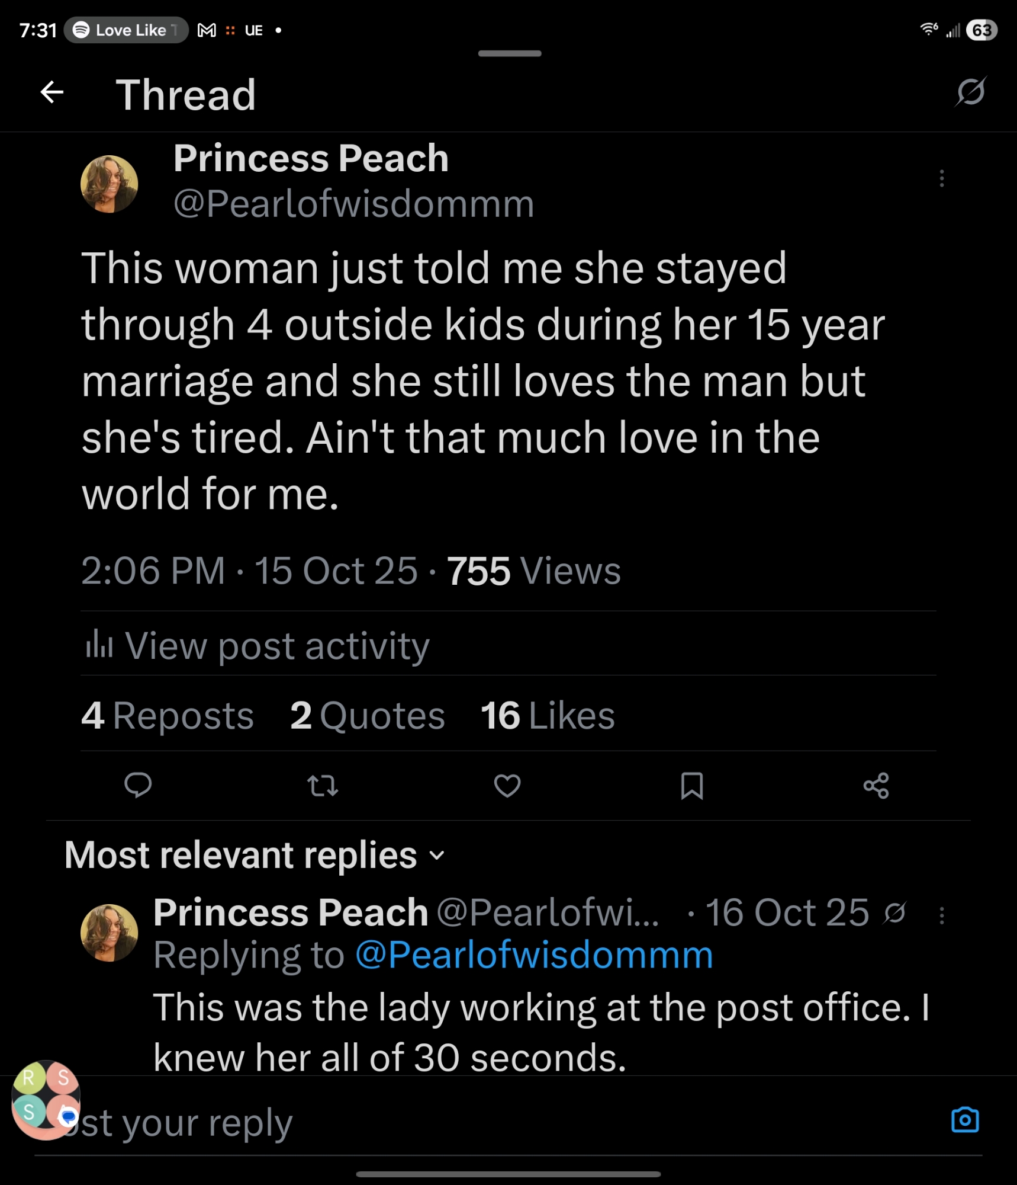Bookmark the post
1017x1185 pixels.
click(691, 786)
